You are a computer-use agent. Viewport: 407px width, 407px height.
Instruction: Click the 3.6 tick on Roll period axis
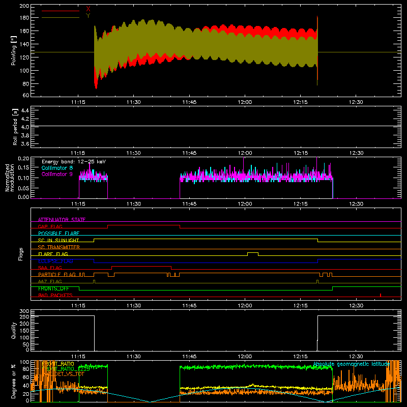coord(25,143)
